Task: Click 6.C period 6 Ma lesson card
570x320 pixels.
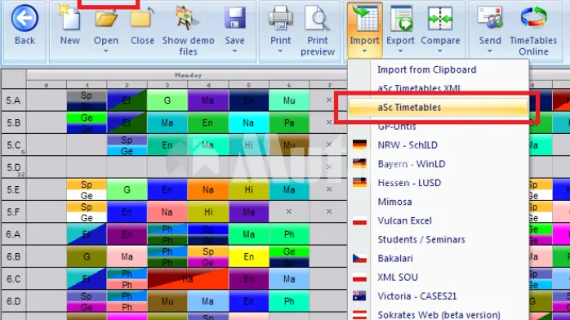Action: [x=289, y=279]
